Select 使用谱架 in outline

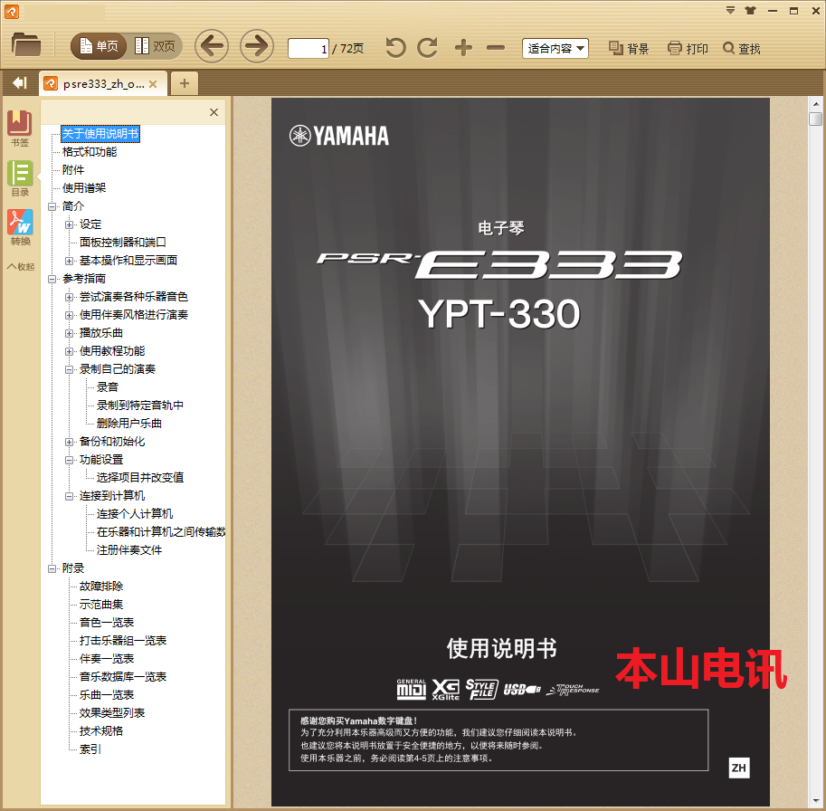84,188
